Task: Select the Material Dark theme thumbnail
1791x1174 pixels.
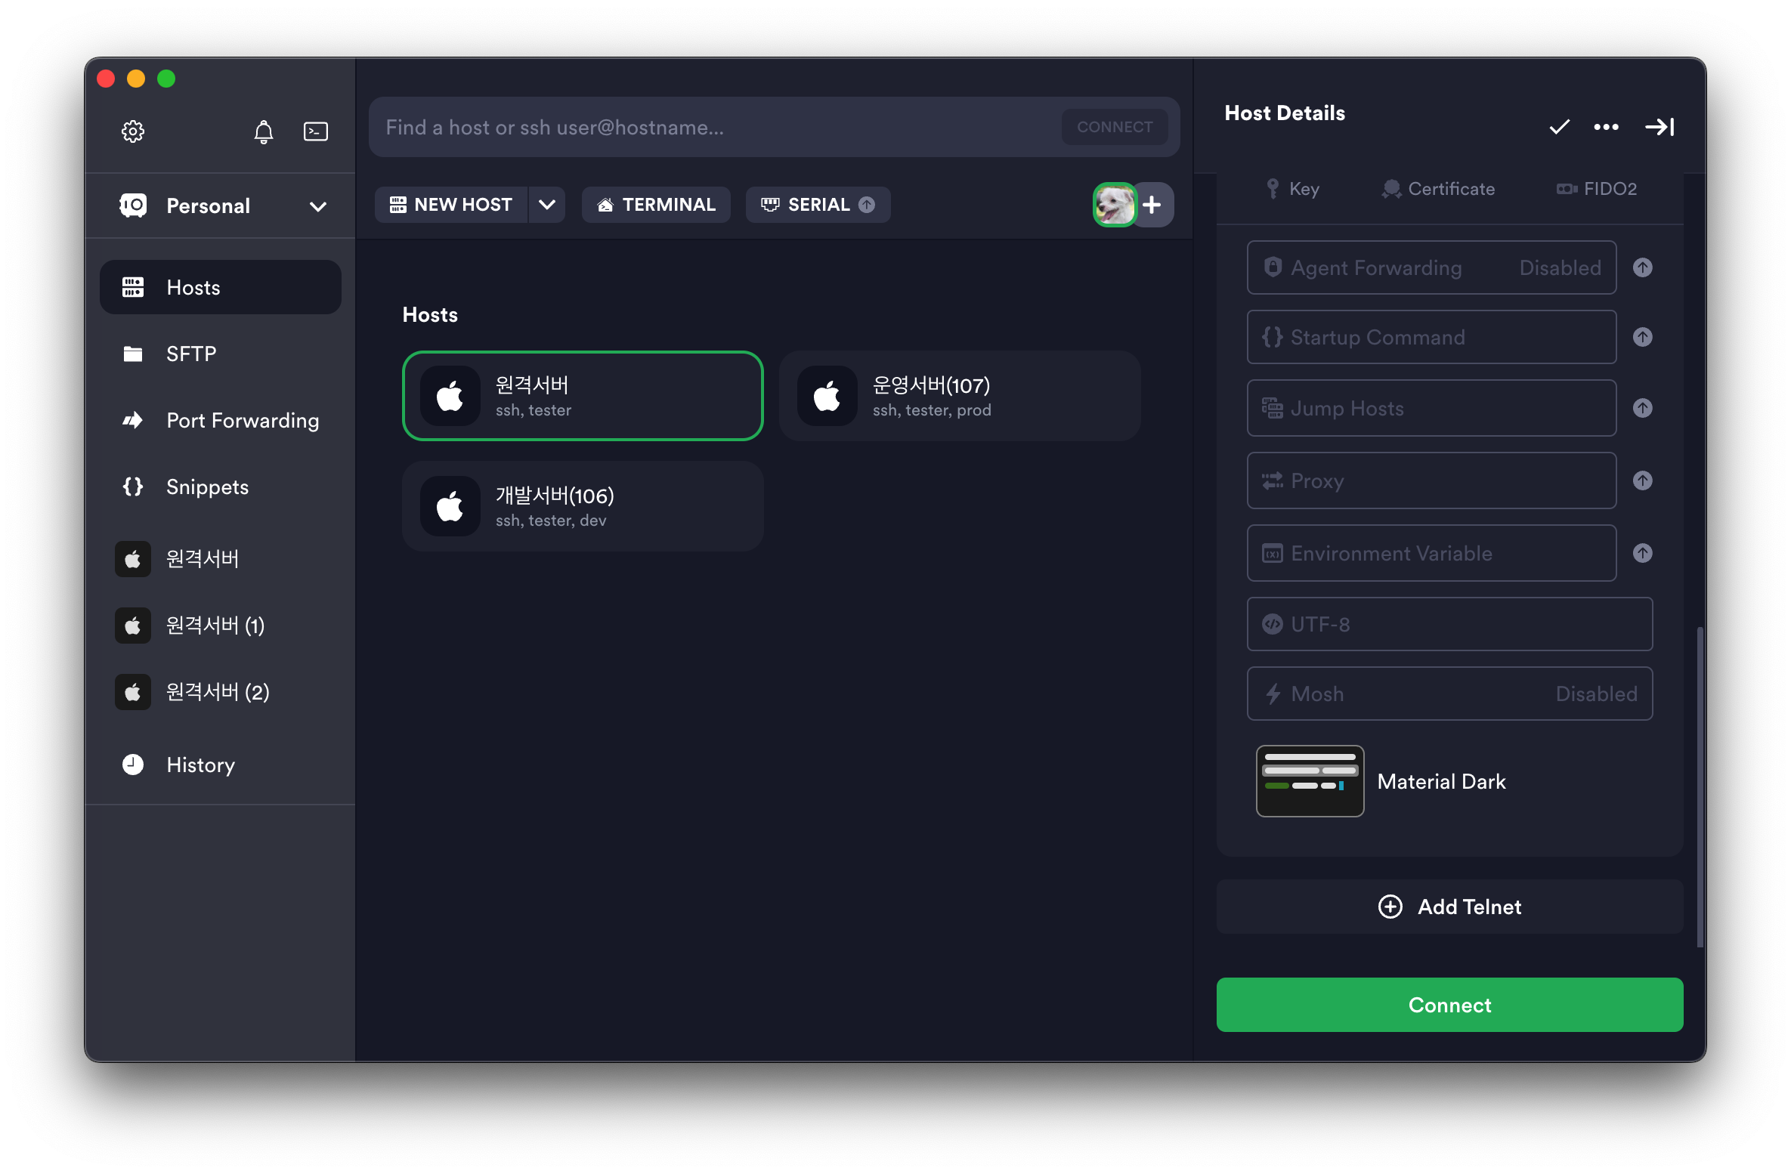Action: tap(1310, 781)
